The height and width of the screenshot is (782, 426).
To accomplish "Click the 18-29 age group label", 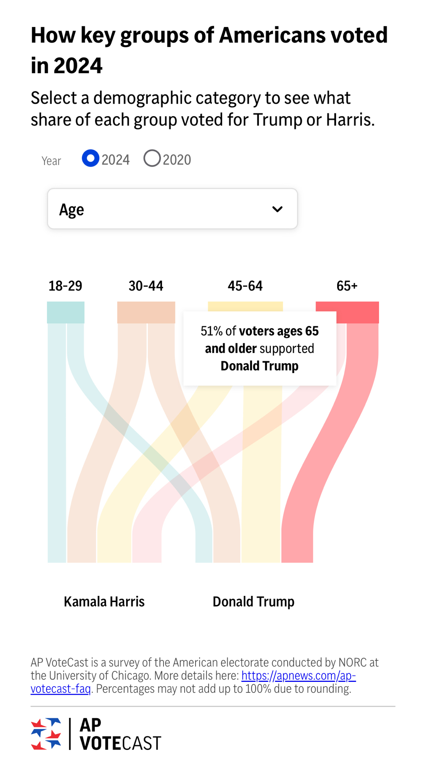I will click(65, 286).
